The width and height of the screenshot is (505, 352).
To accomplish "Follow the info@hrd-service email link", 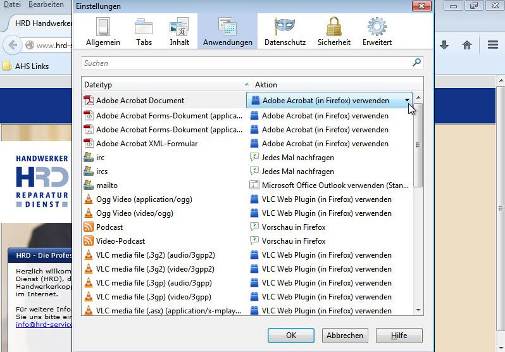I will (44, 324).
